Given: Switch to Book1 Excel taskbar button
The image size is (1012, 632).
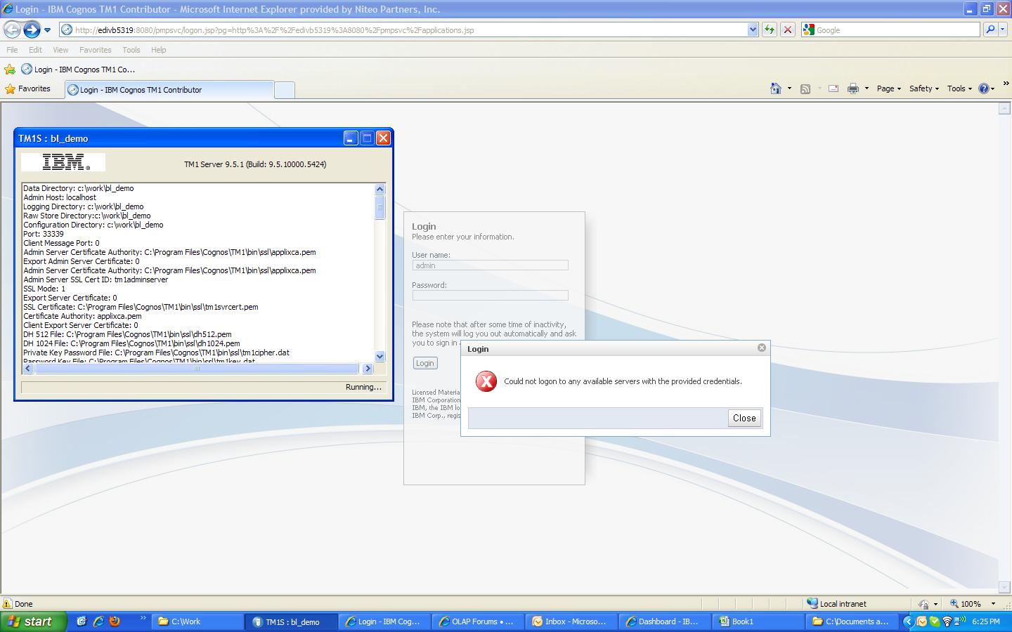Looking at the screenshot, I should (759, 621).
